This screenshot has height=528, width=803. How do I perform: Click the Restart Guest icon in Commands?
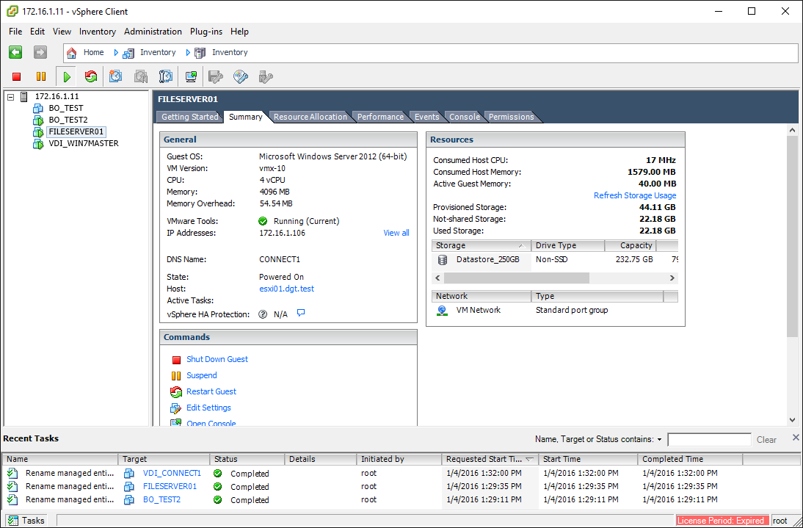point(176,391)
